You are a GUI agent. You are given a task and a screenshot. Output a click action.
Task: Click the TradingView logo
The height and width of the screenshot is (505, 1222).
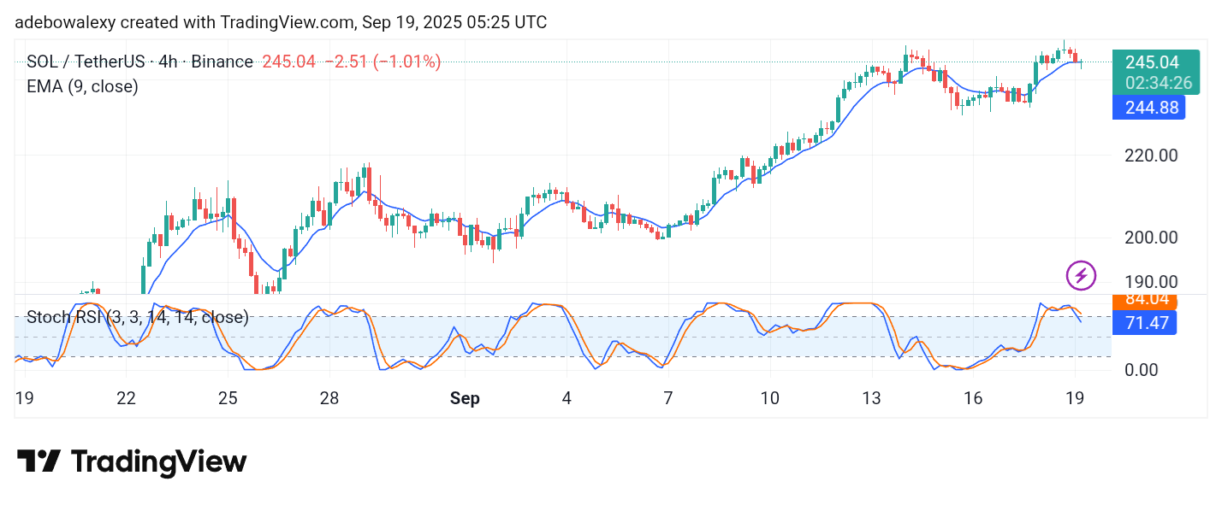pos(132,462)
